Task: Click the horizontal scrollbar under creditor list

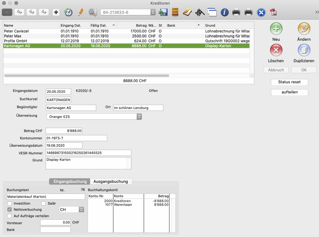Action: pos(86,75)
